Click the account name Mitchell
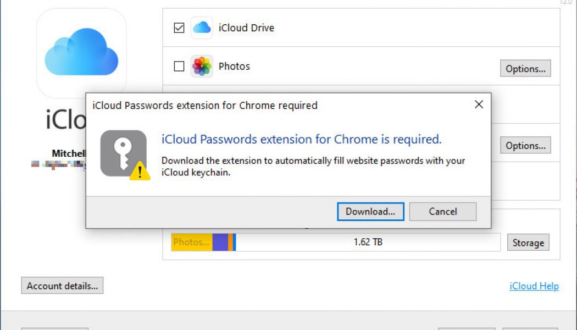The height and width of the screenshot is (330, 577). [x=70, y=153]
